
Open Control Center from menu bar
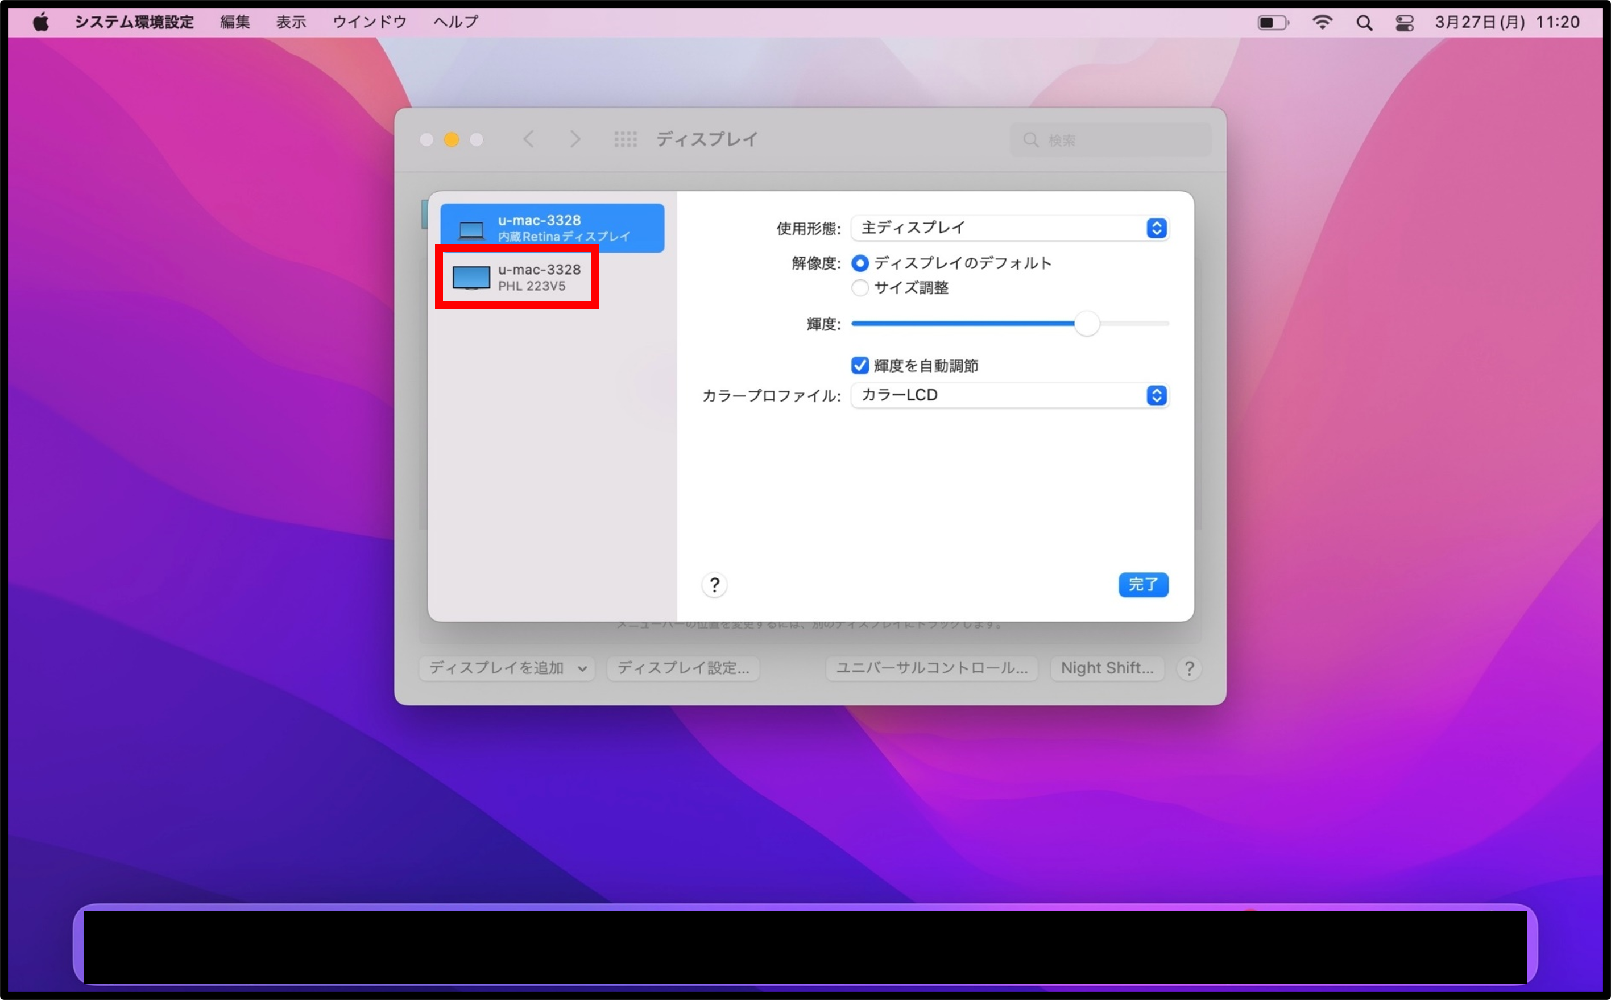(x=1404, y=23)
